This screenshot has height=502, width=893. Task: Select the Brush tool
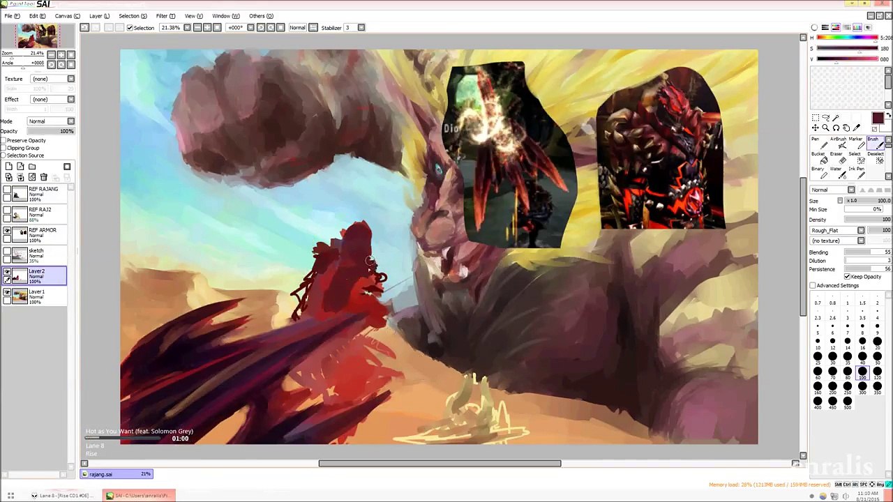pos(876,143)
